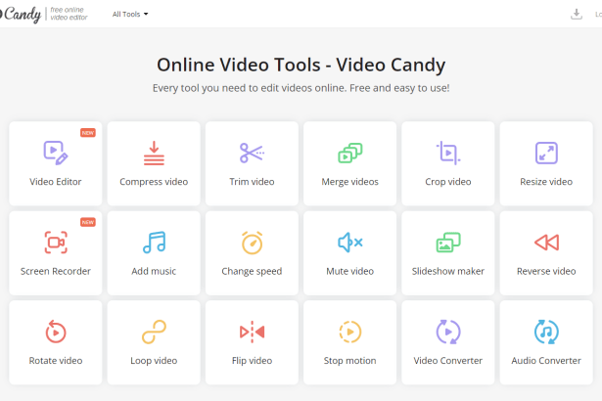Click the "Add music" label

click(x=154, y=271)
